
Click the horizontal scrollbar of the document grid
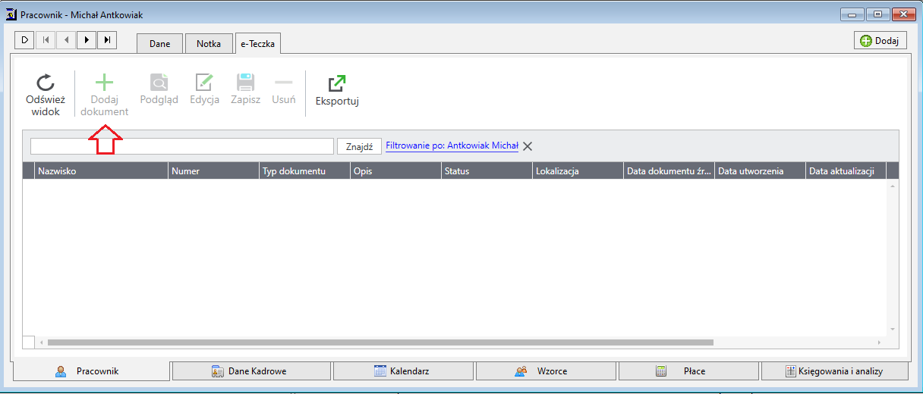pyautogui.click(x=461, y=342)
